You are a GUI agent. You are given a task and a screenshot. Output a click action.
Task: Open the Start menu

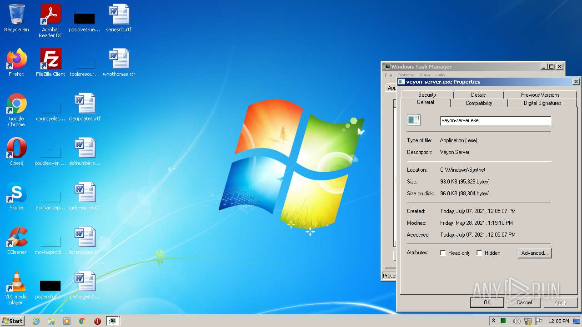13,321
